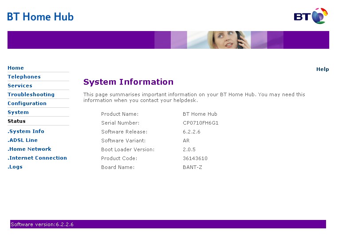Open the Home menu item
The width and height of the screenshot is (350, 243).
tap(16, 68)
